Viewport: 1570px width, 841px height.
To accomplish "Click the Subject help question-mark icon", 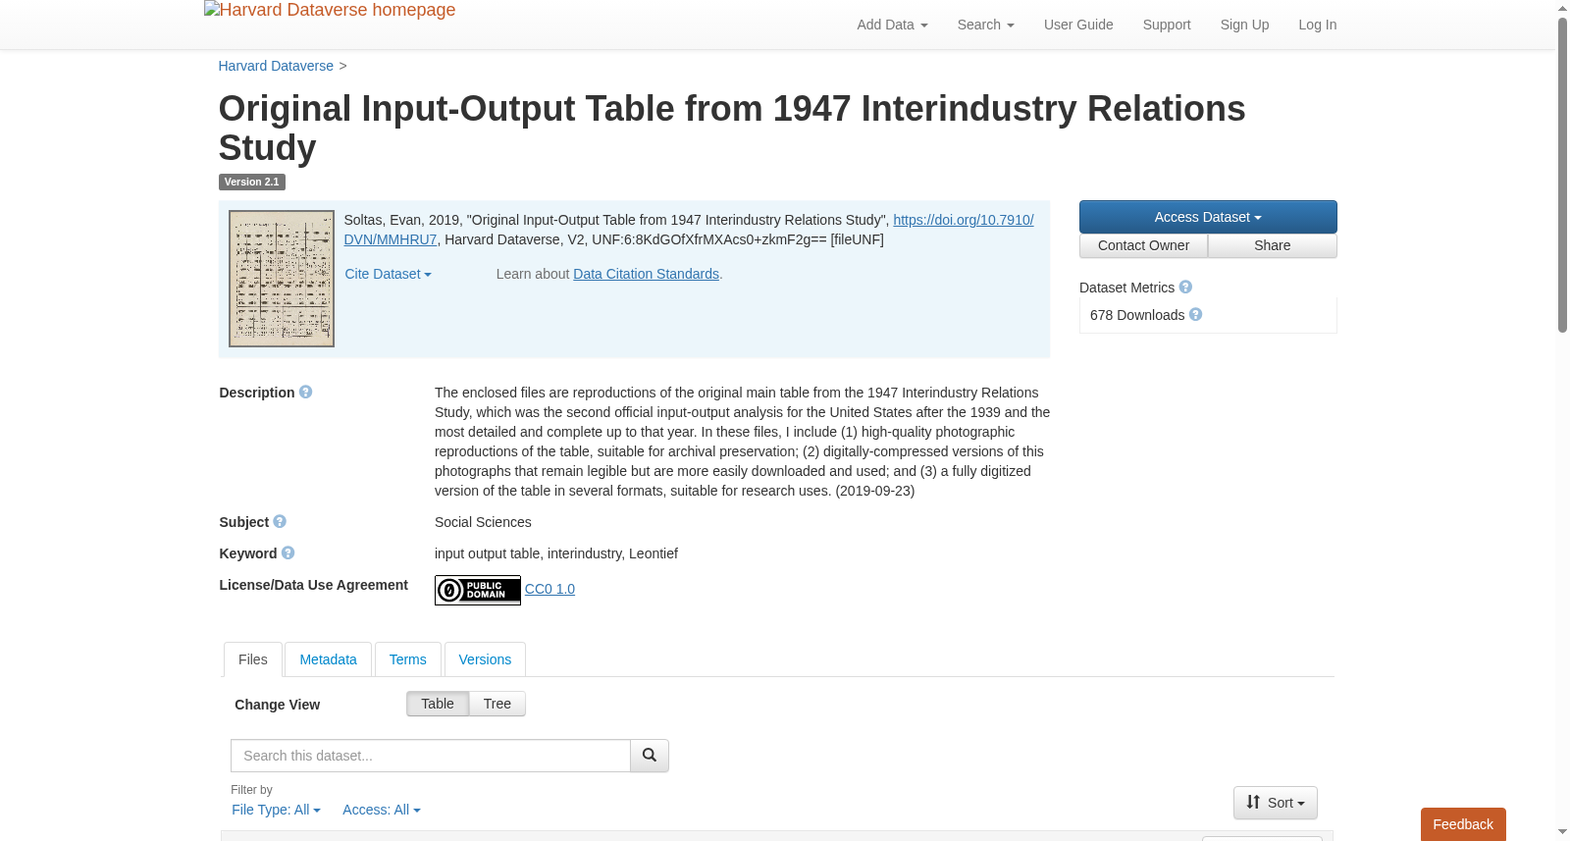I will coord(280,521).
